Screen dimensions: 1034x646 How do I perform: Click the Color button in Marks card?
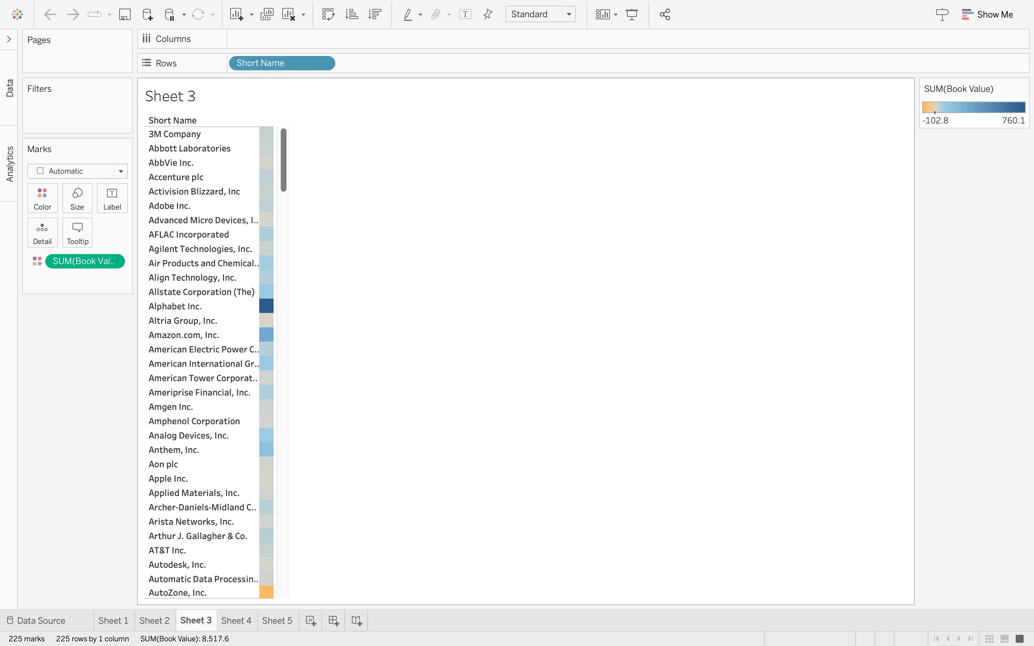(42, 198)
